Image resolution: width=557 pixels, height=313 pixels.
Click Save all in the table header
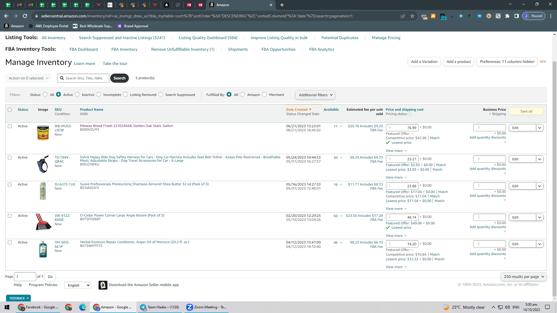(x=526, y=111)
